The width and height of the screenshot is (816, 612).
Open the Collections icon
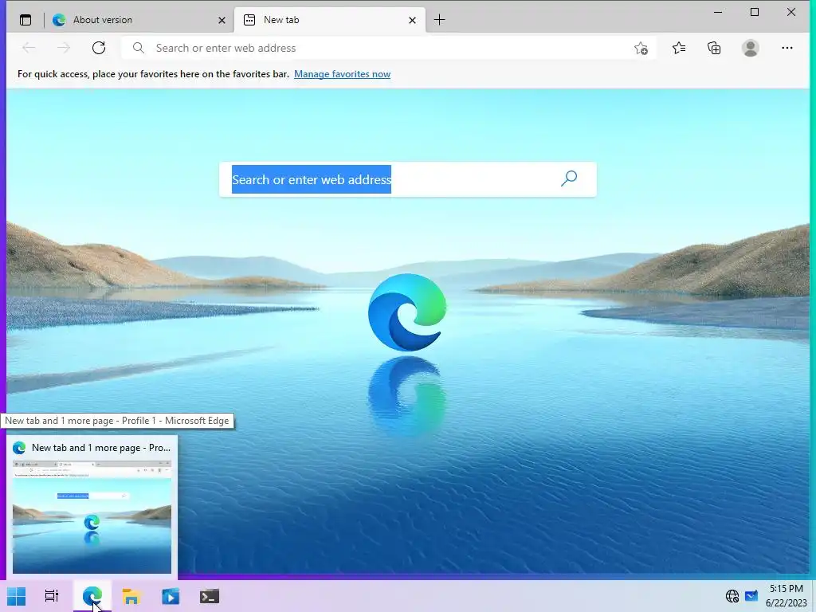(x=714, y=48)
